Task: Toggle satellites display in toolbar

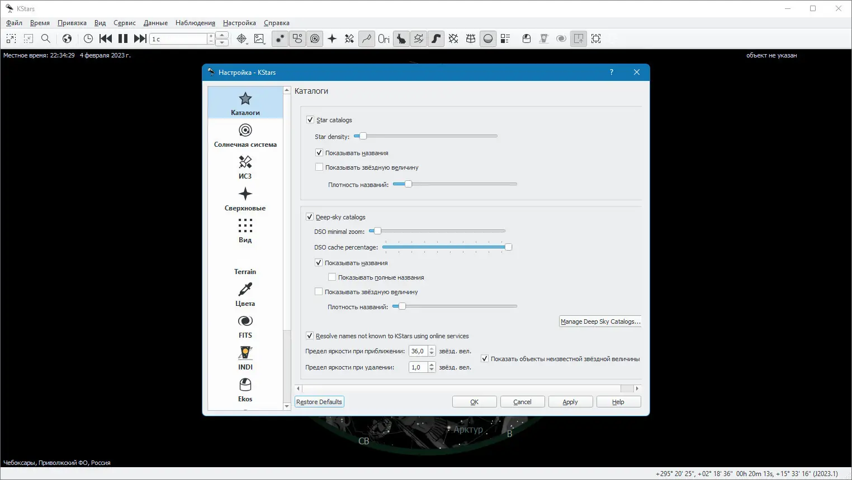Action: click(349, 39)
